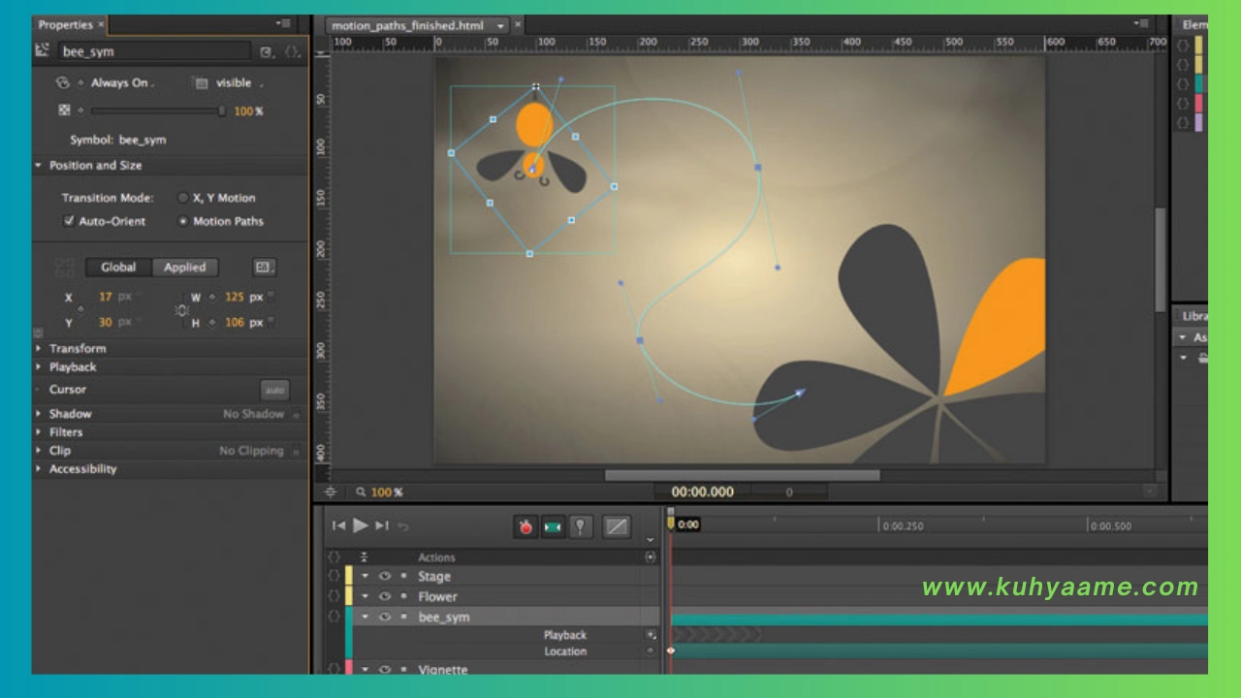Jump to timeline start with rewind icon
Screen dimensions: 1241x698
point(338,525)
